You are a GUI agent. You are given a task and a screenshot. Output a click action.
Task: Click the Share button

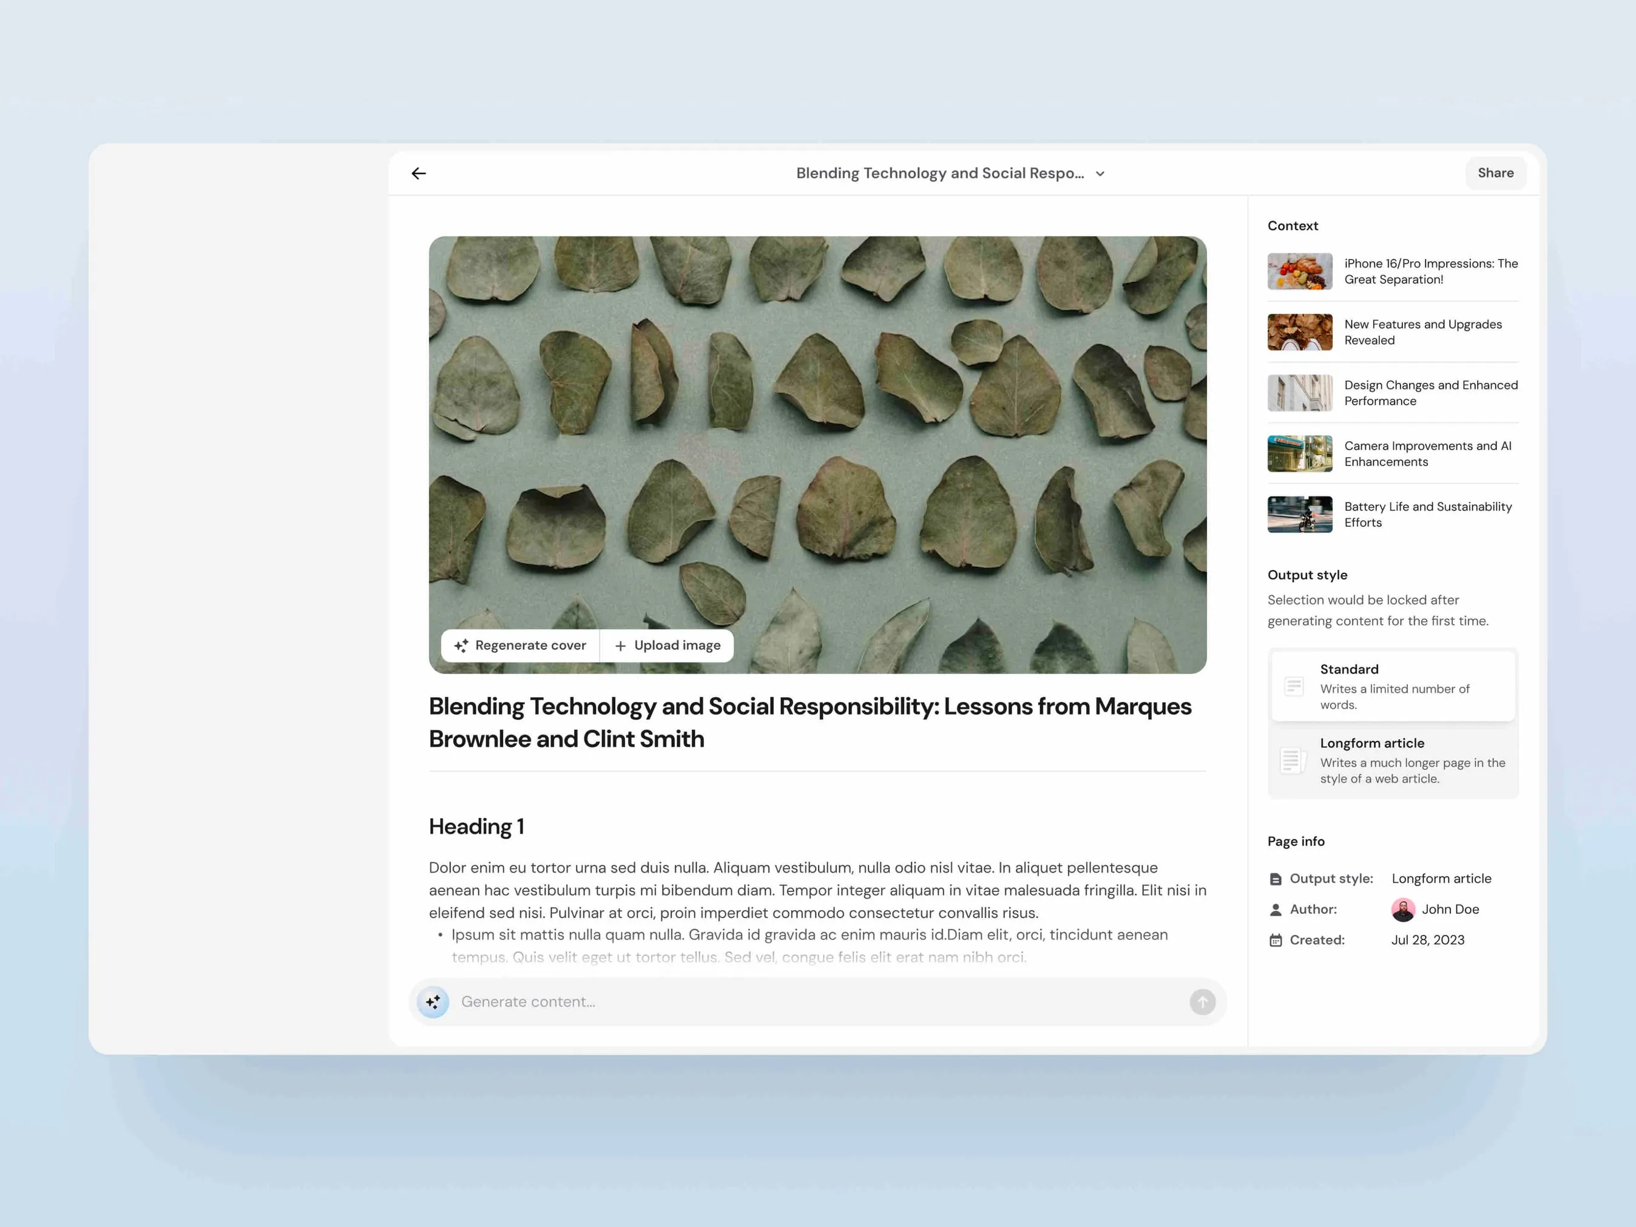coord(1495,173)
